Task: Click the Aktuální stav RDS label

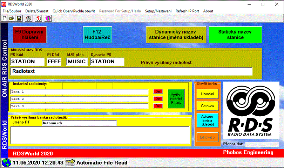Action: [x=27, y=50]
